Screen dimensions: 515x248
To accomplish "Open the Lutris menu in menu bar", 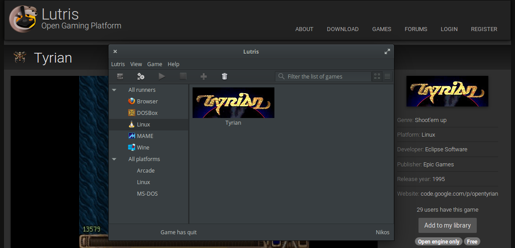I will pyautogui.click(x=118, y=64).
